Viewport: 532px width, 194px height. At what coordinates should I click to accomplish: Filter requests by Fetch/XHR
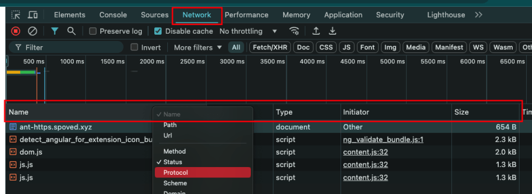[x=270, y=47]
